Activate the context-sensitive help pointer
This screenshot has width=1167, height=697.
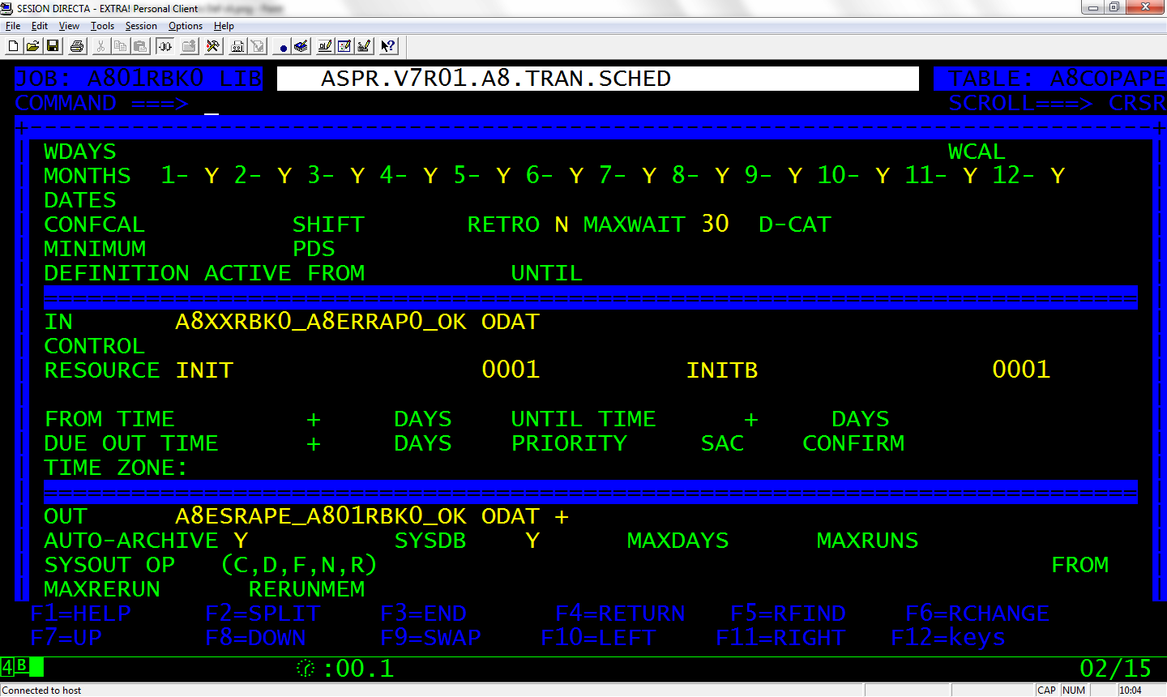(x=387, y=46)
